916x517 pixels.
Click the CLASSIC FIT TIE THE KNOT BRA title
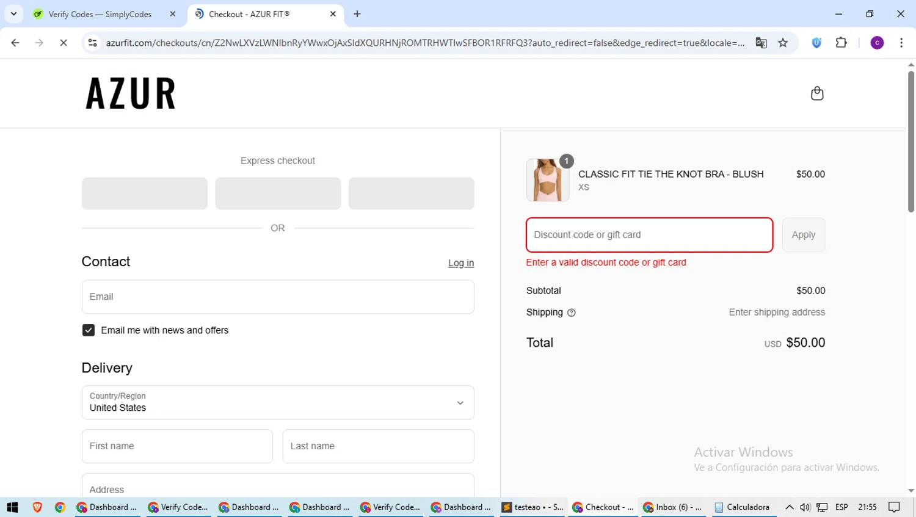coord(671,174)
